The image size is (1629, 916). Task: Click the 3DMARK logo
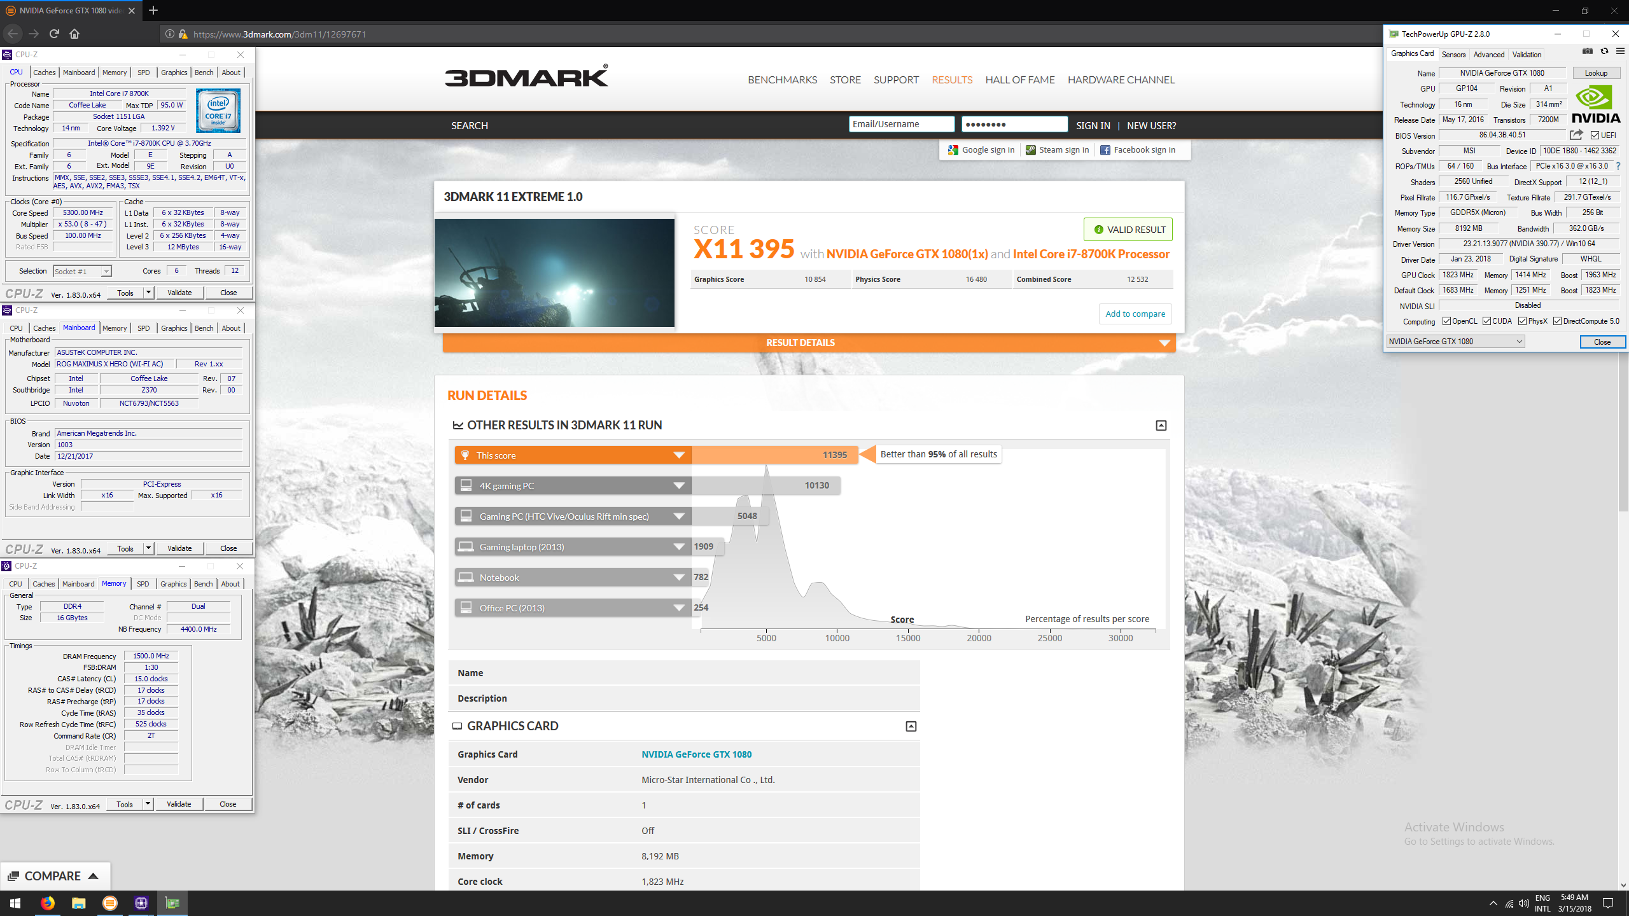pyautogui.click(x=526, y=76)
